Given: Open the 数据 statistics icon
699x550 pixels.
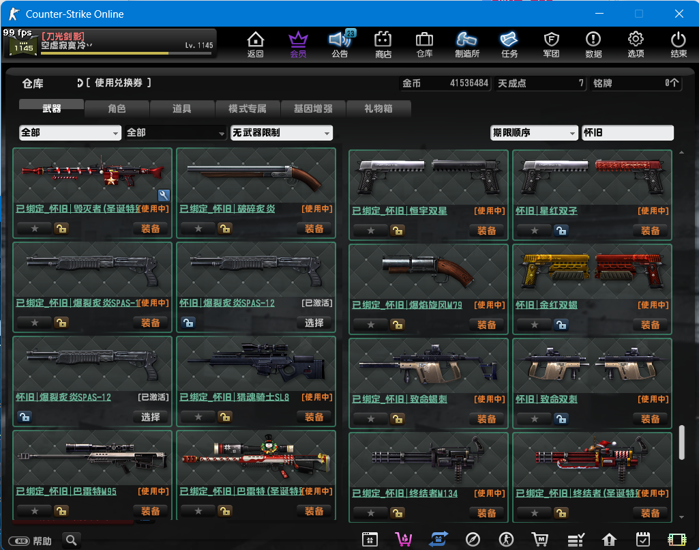Looking at the screenshot, I should (593, 44).
